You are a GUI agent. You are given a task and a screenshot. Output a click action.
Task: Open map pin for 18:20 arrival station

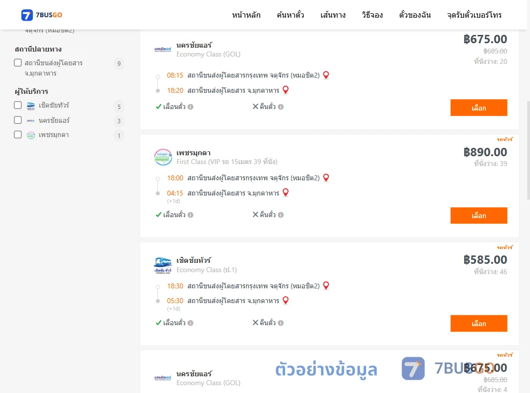[x=286, y=90]
